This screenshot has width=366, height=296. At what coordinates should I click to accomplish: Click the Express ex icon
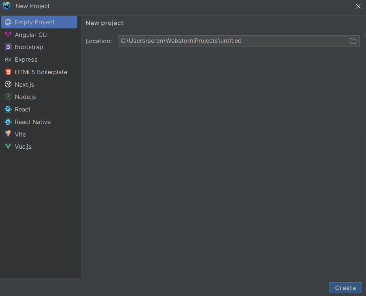[x=8, y=59]
